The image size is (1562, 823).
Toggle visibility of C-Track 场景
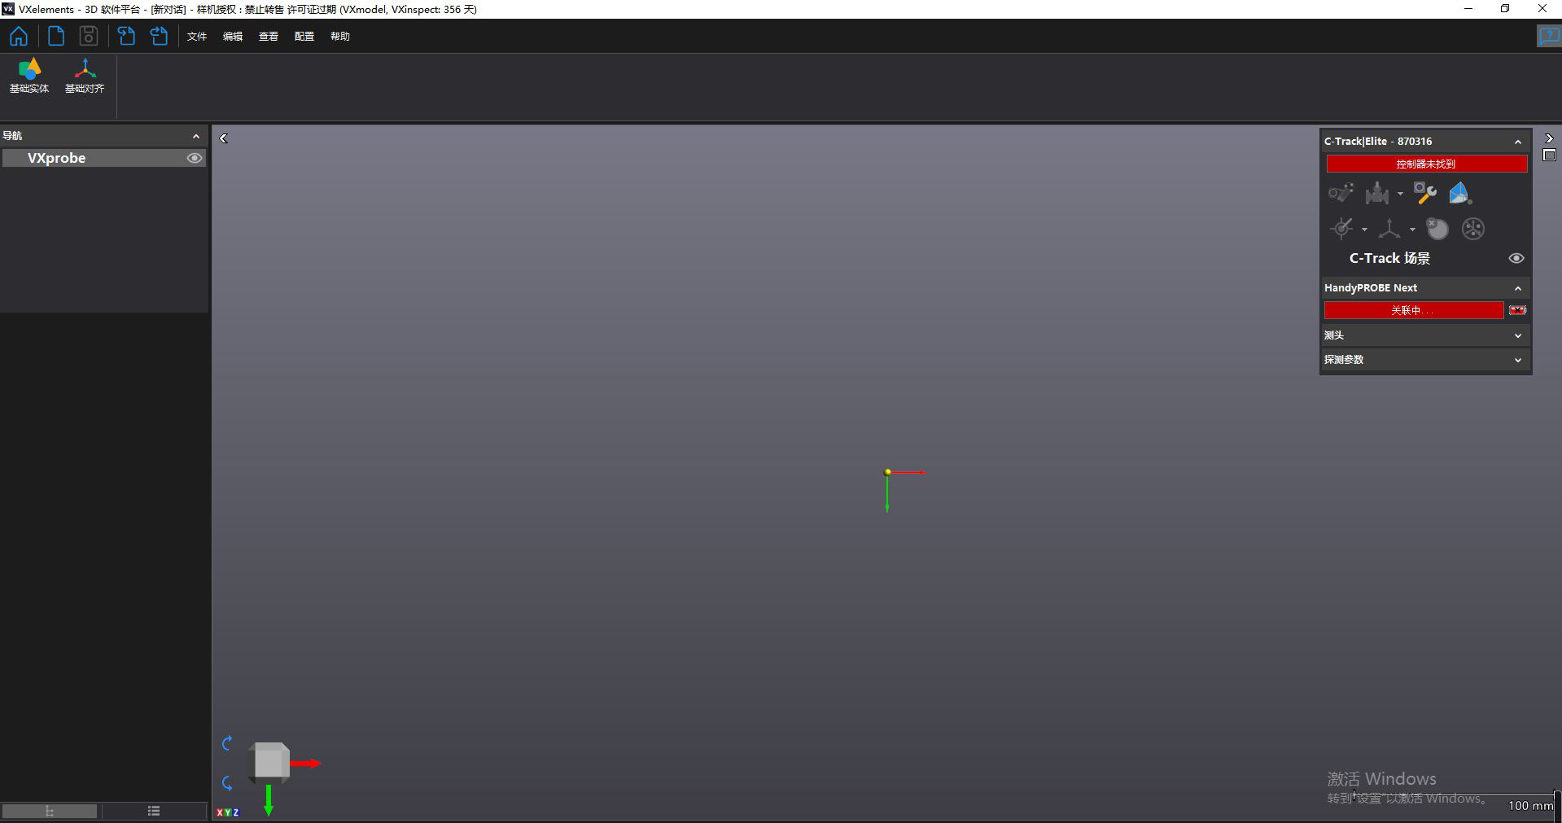point(1516,258)
